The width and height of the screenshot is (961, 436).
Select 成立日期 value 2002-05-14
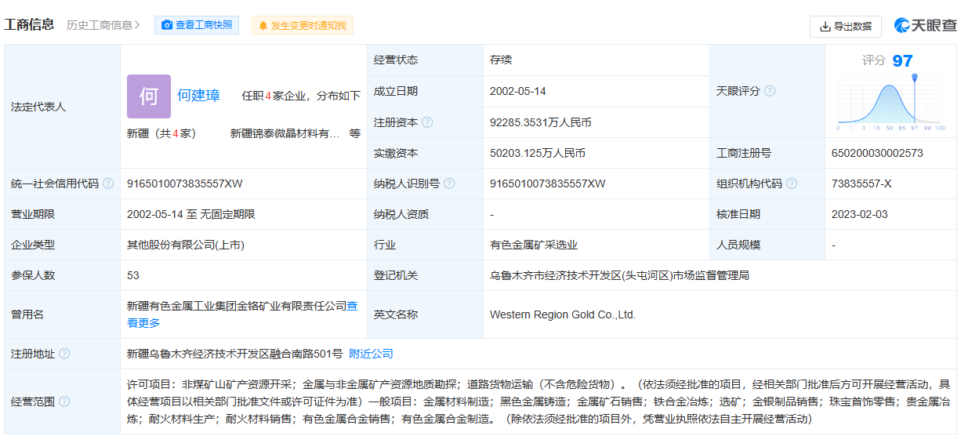(x=518, y=91)
